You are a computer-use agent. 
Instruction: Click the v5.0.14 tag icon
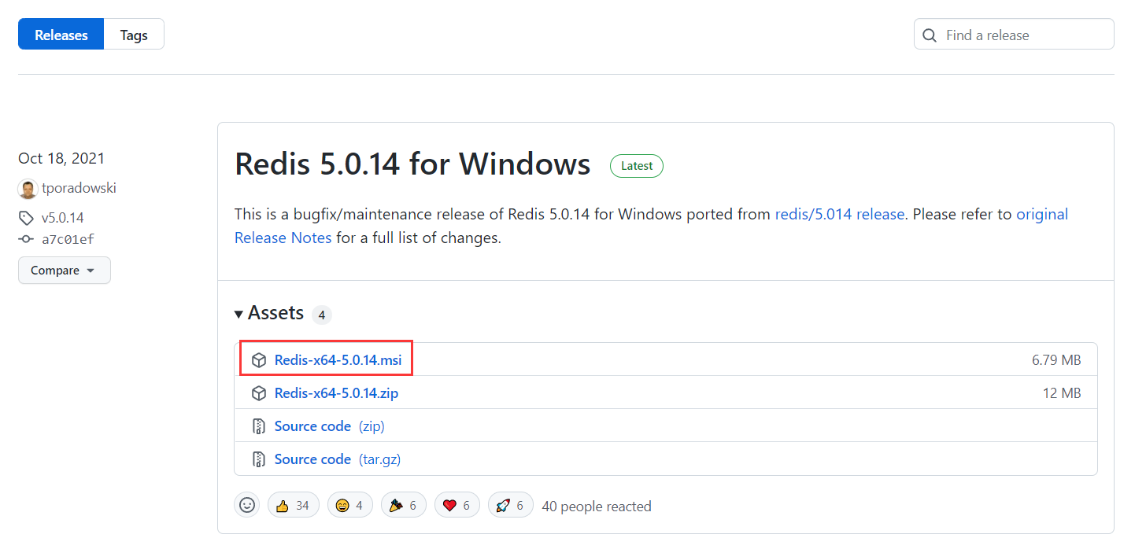26,218
